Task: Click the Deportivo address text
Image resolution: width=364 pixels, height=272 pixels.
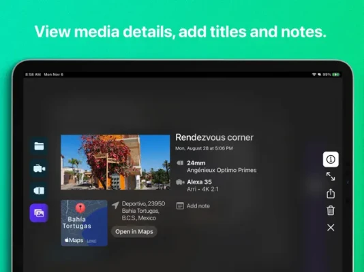Action: tap(143, 211)
